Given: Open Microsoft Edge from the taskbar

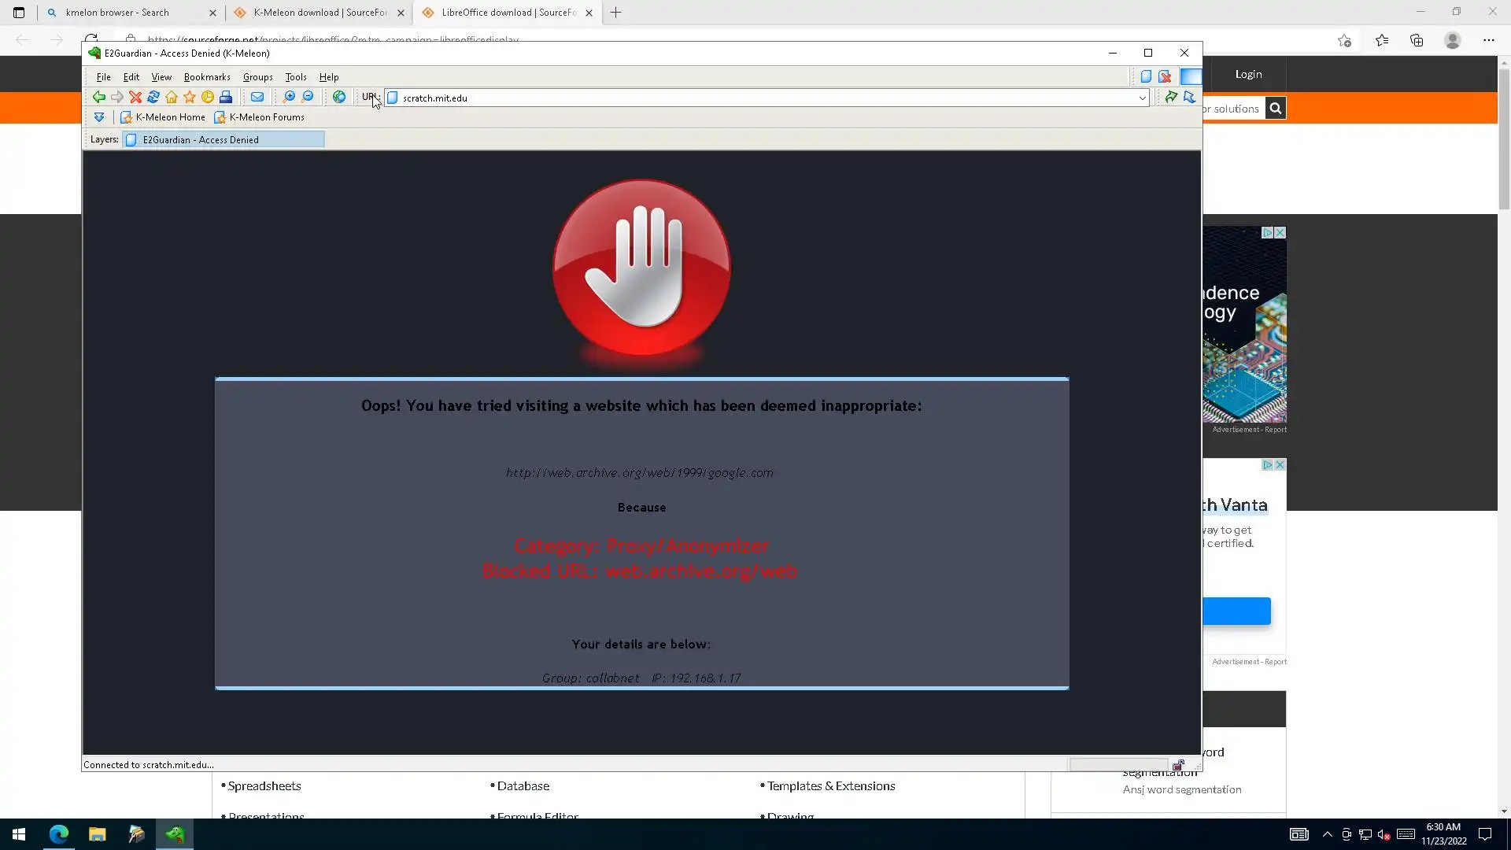Looking at the screenshot, I should 59,834.
